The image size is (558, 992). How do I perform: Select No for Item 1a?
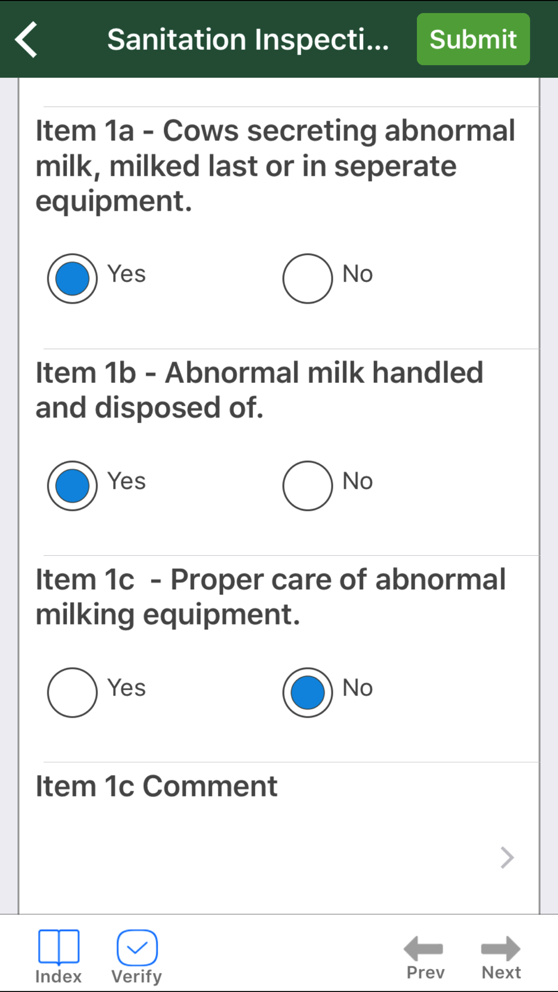click(307, 278)
